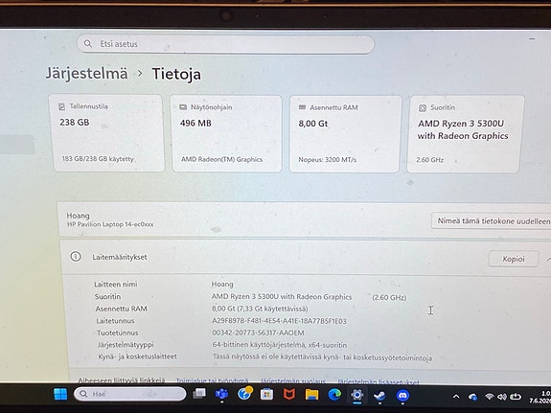Click the device name value Hoang in specs
This screenshot has height=413, width=551.
click(222, 284)
